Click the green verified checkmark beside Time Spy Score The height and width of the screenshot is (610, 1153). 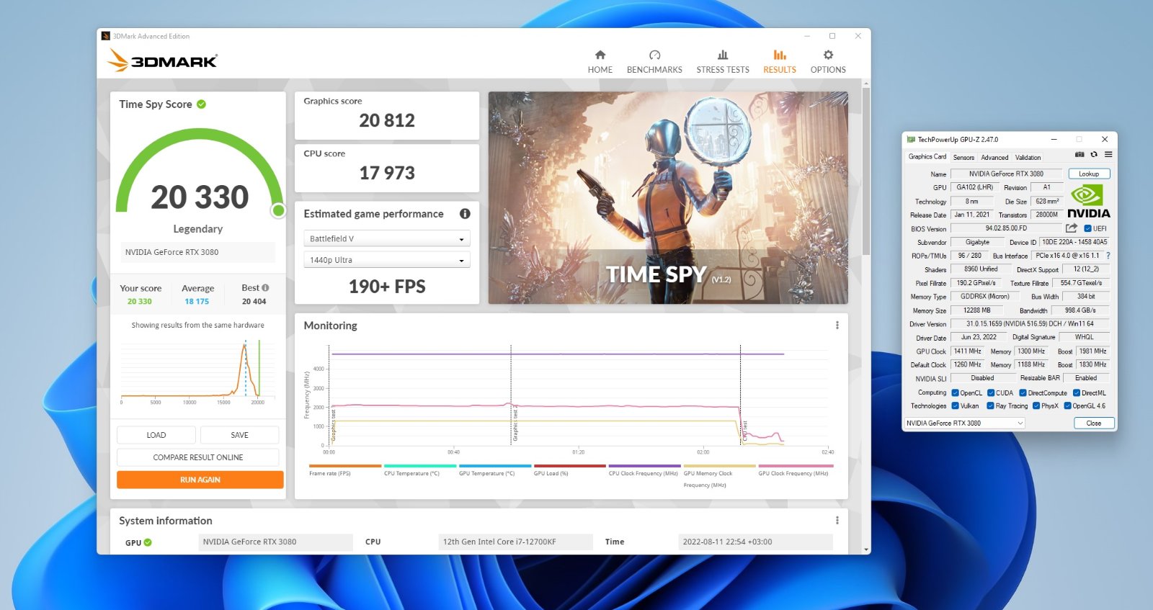202,104
